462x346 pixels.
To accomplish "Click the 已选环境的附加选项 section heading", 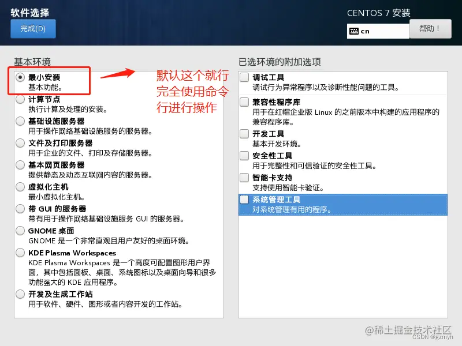I will point(280,62).
